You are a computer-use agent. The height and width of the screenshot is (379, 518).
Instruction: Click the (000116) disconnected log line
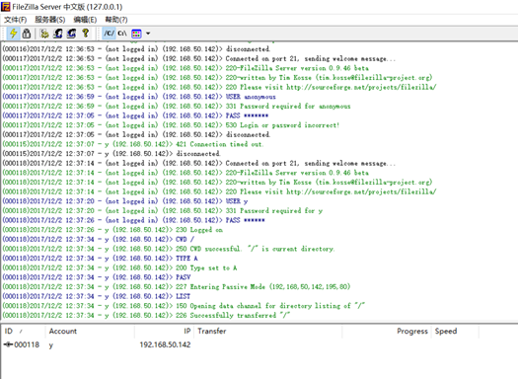click(136, 49)
